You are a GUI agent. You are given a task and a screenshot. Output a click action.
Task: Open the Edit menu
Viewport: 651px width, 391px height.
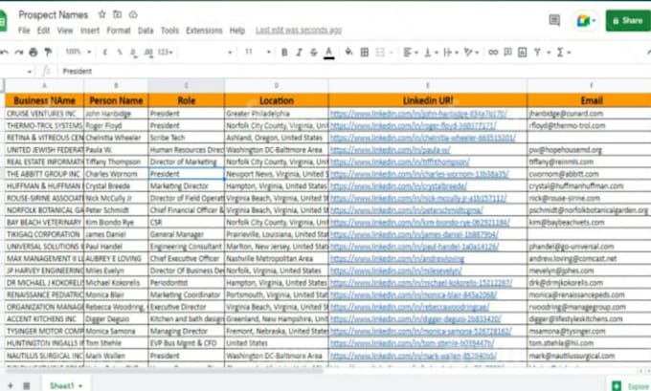[x=44, y=31]
